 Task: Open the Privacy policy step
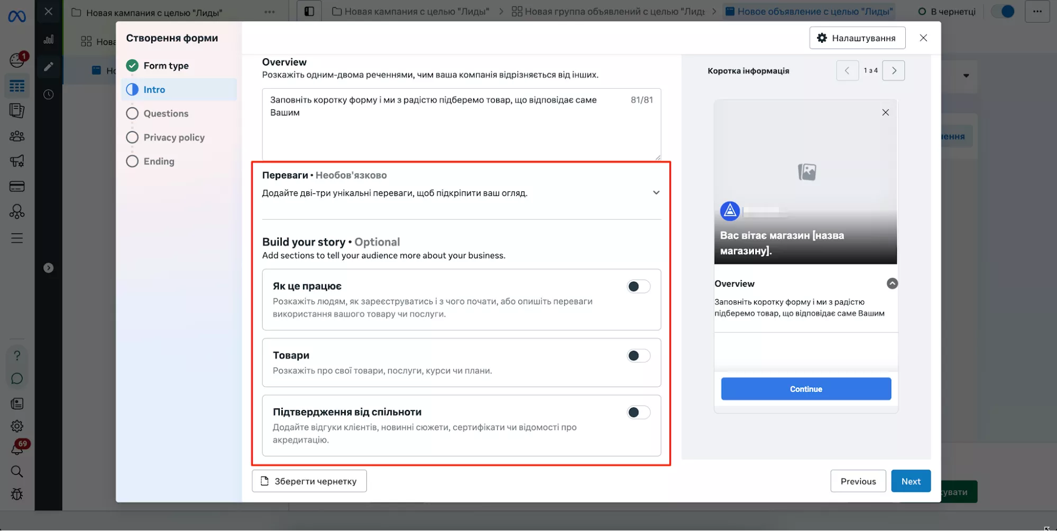[x=173, y=137]
